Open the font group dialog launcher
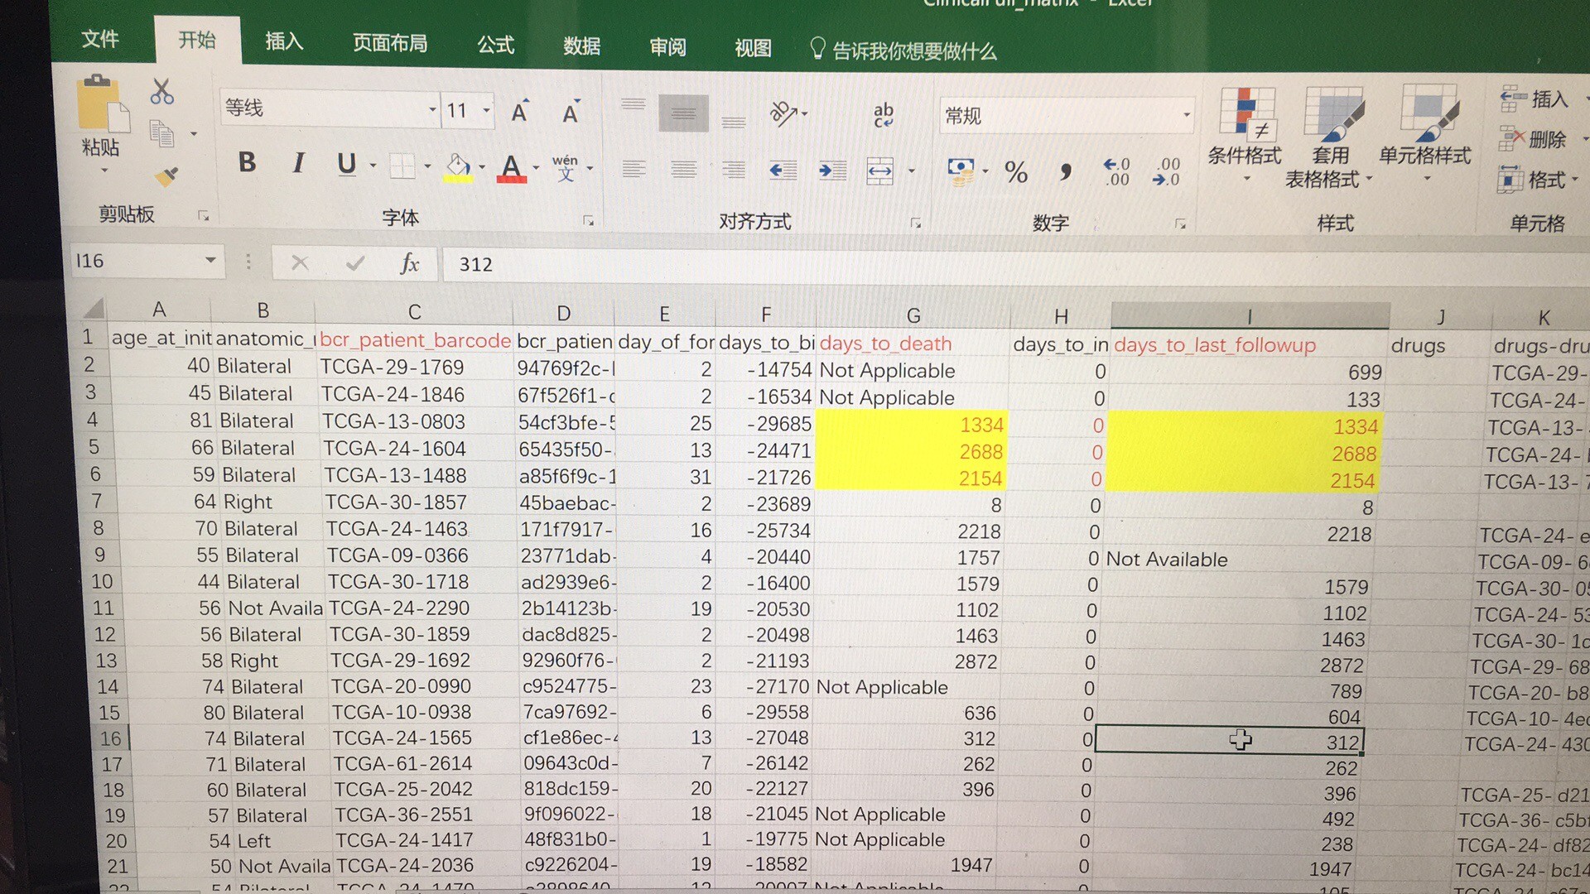This screenshot has width=1590, height=894. (x=588, y=220)
